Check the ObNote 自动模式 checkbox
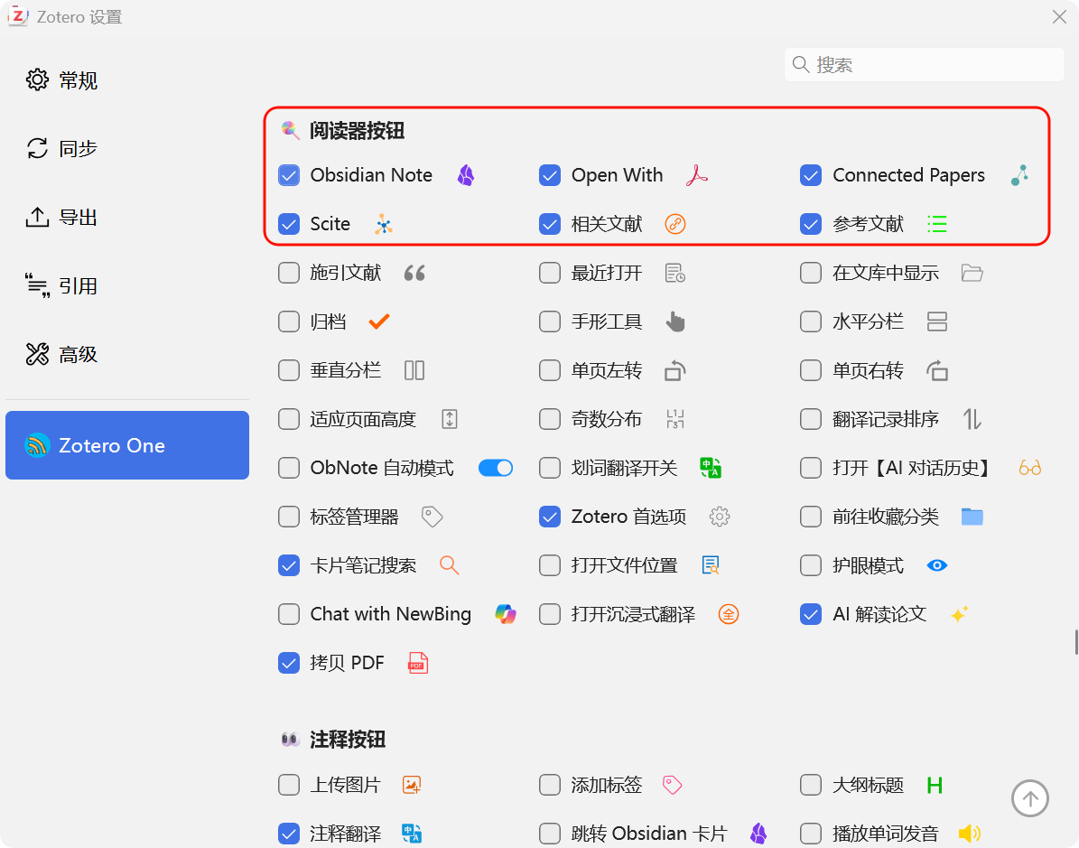 click(x=289, y=468)
